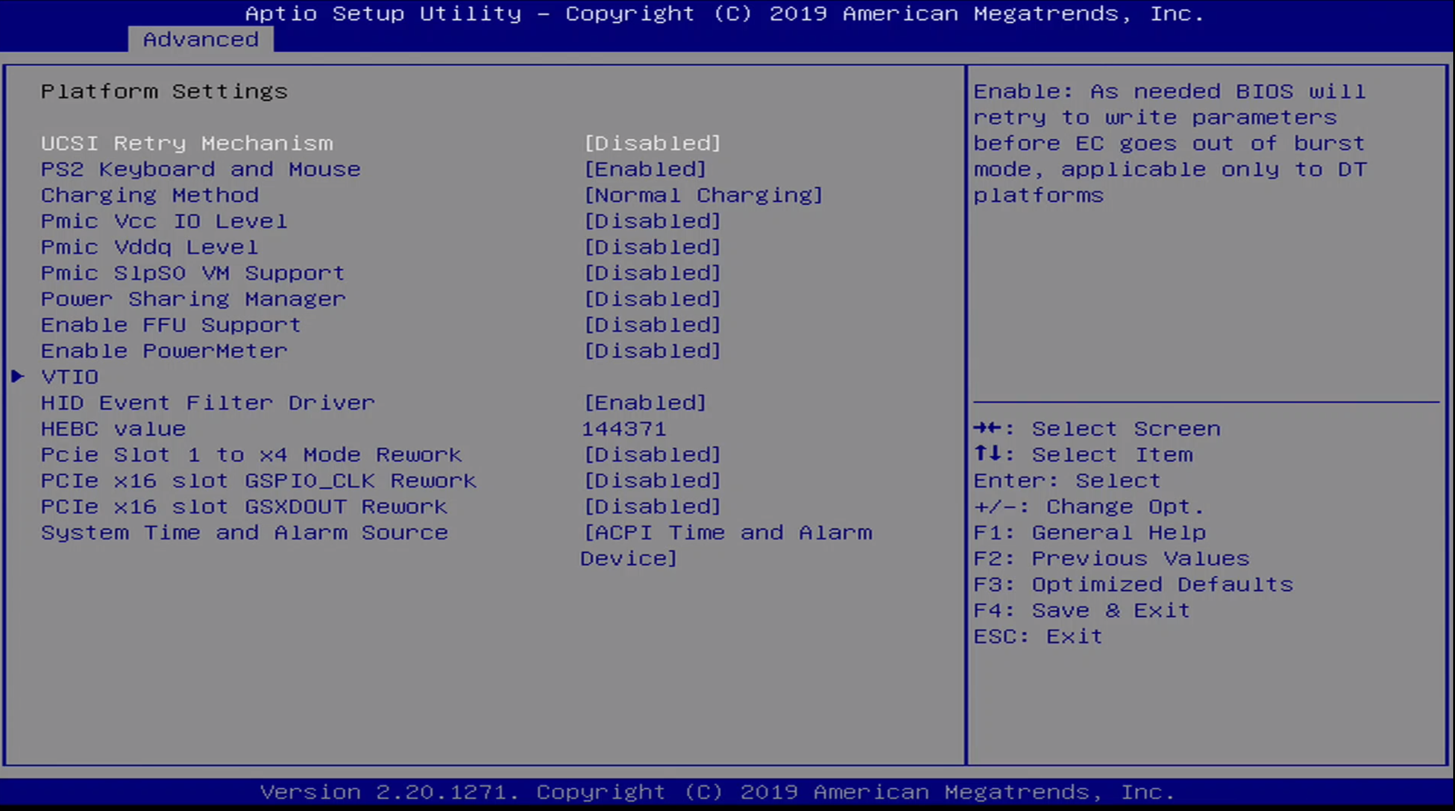Toggle PS2 Keyboard and Mouse Enabled value

(645, 169)
